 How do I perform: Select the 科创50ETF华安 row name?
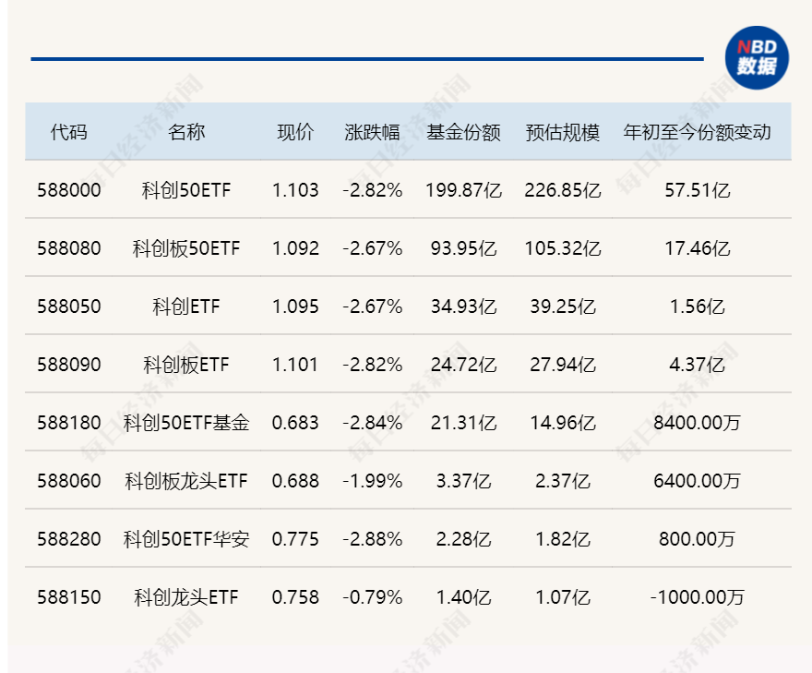[186, 539]
